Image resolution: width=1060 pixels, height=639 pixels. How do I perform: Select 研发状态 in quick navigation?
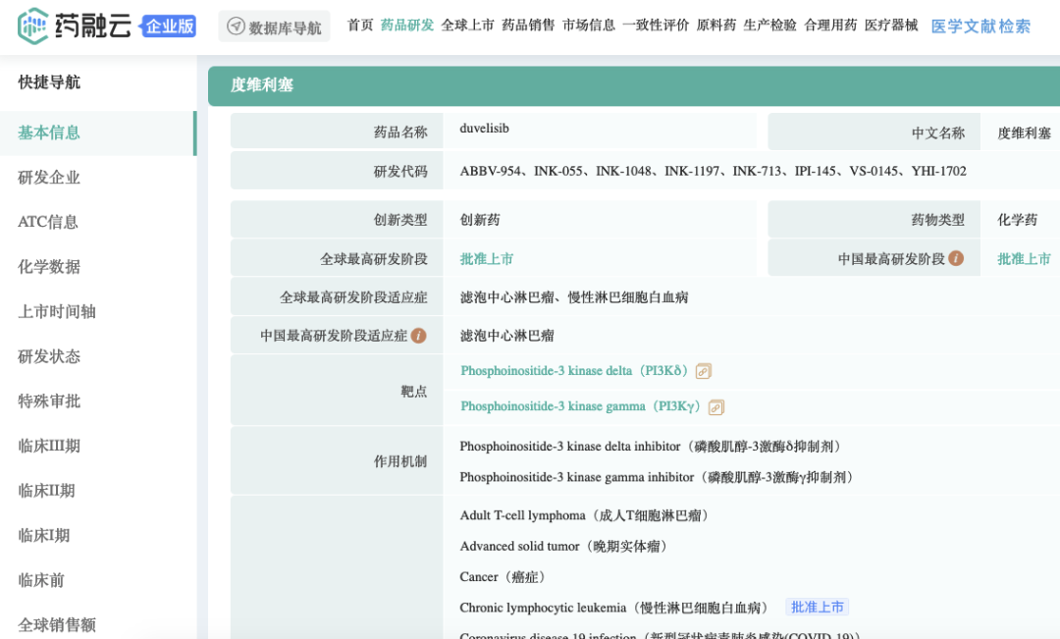(x=49, y=356)
